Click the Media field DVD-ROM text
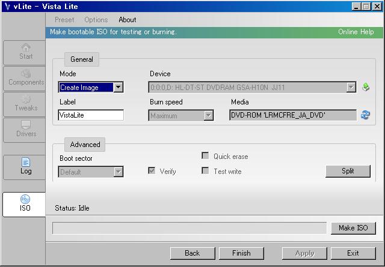The image size is (385, 267). click(293, 115)
